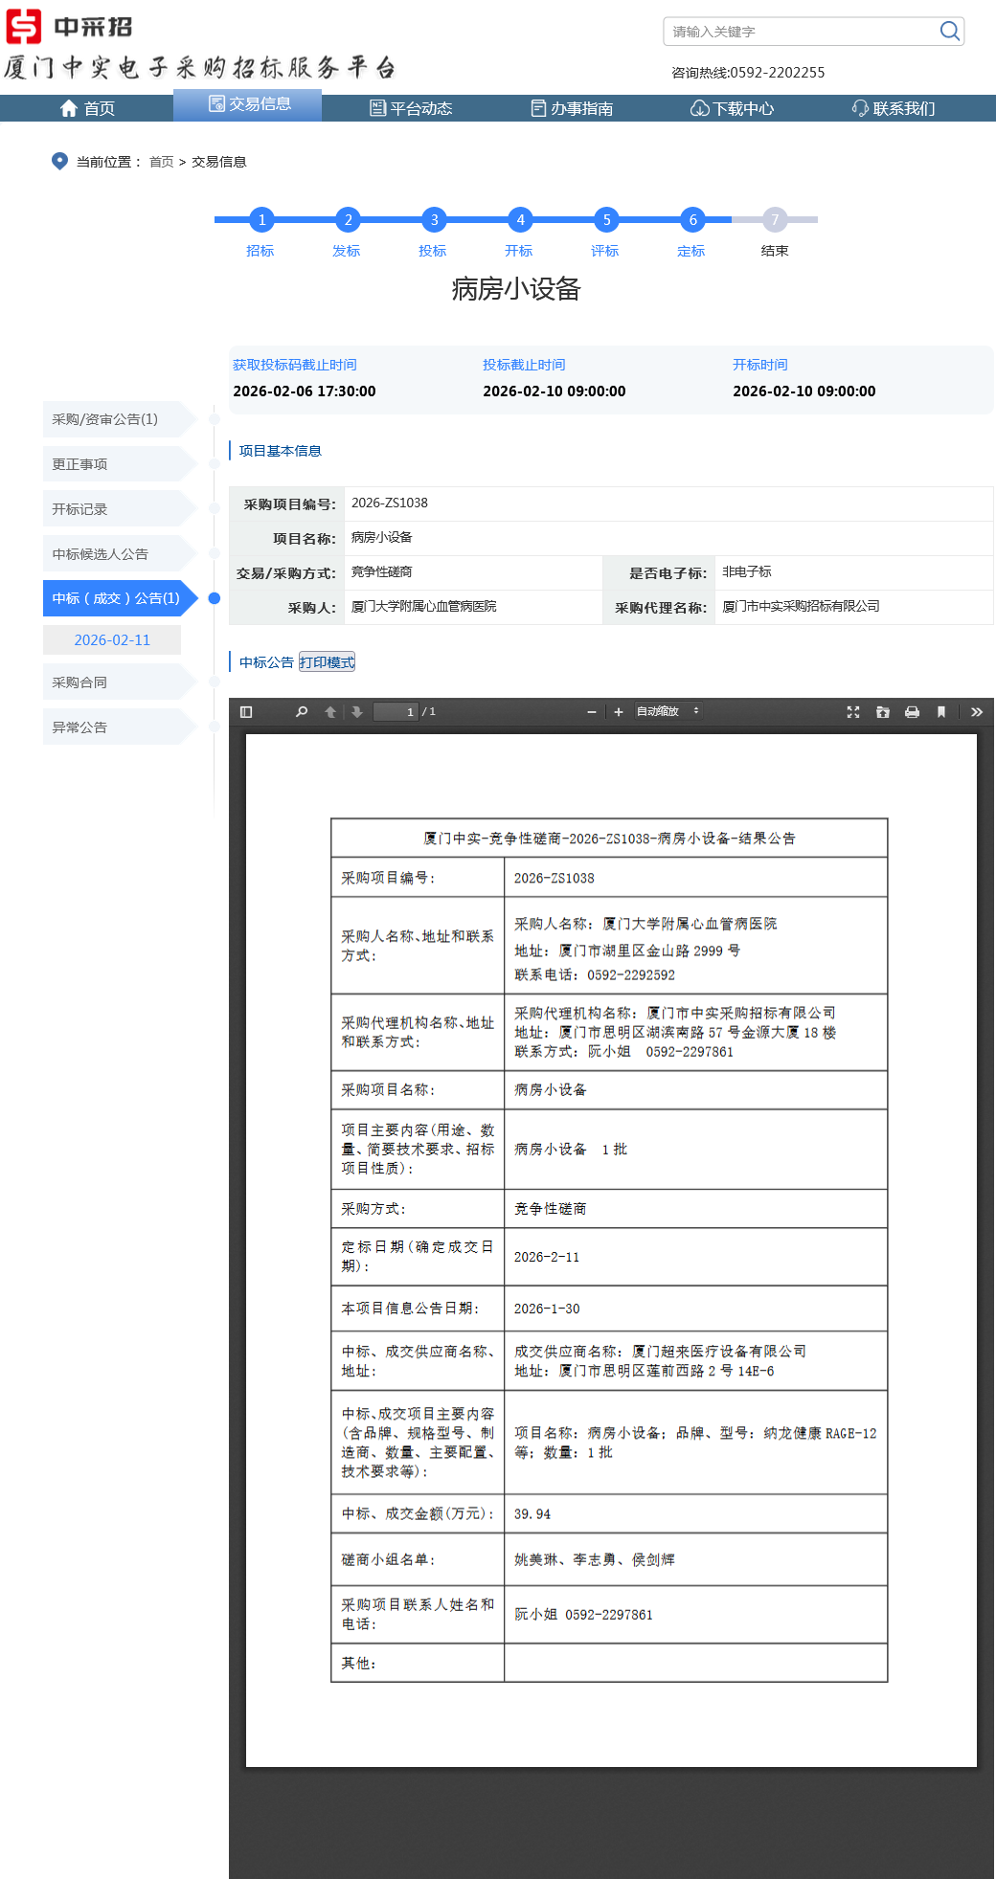
Task: Select step 7 结束 in progress bar
Action: (x=775, y=220)
